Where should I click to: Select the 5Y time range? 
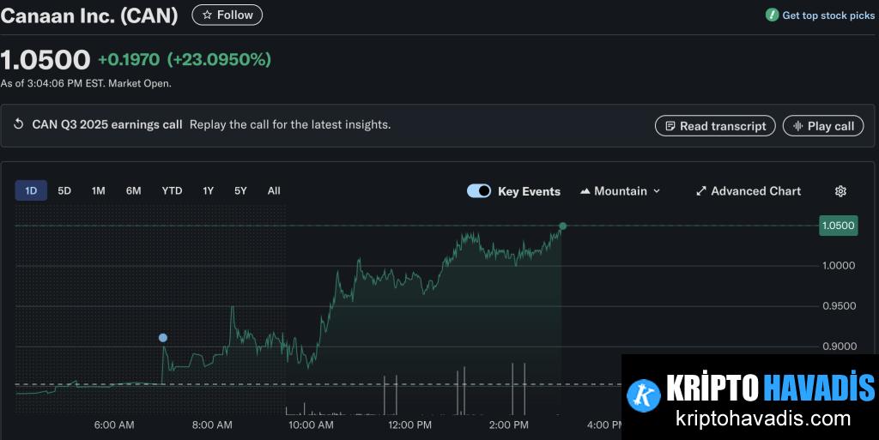240,191
